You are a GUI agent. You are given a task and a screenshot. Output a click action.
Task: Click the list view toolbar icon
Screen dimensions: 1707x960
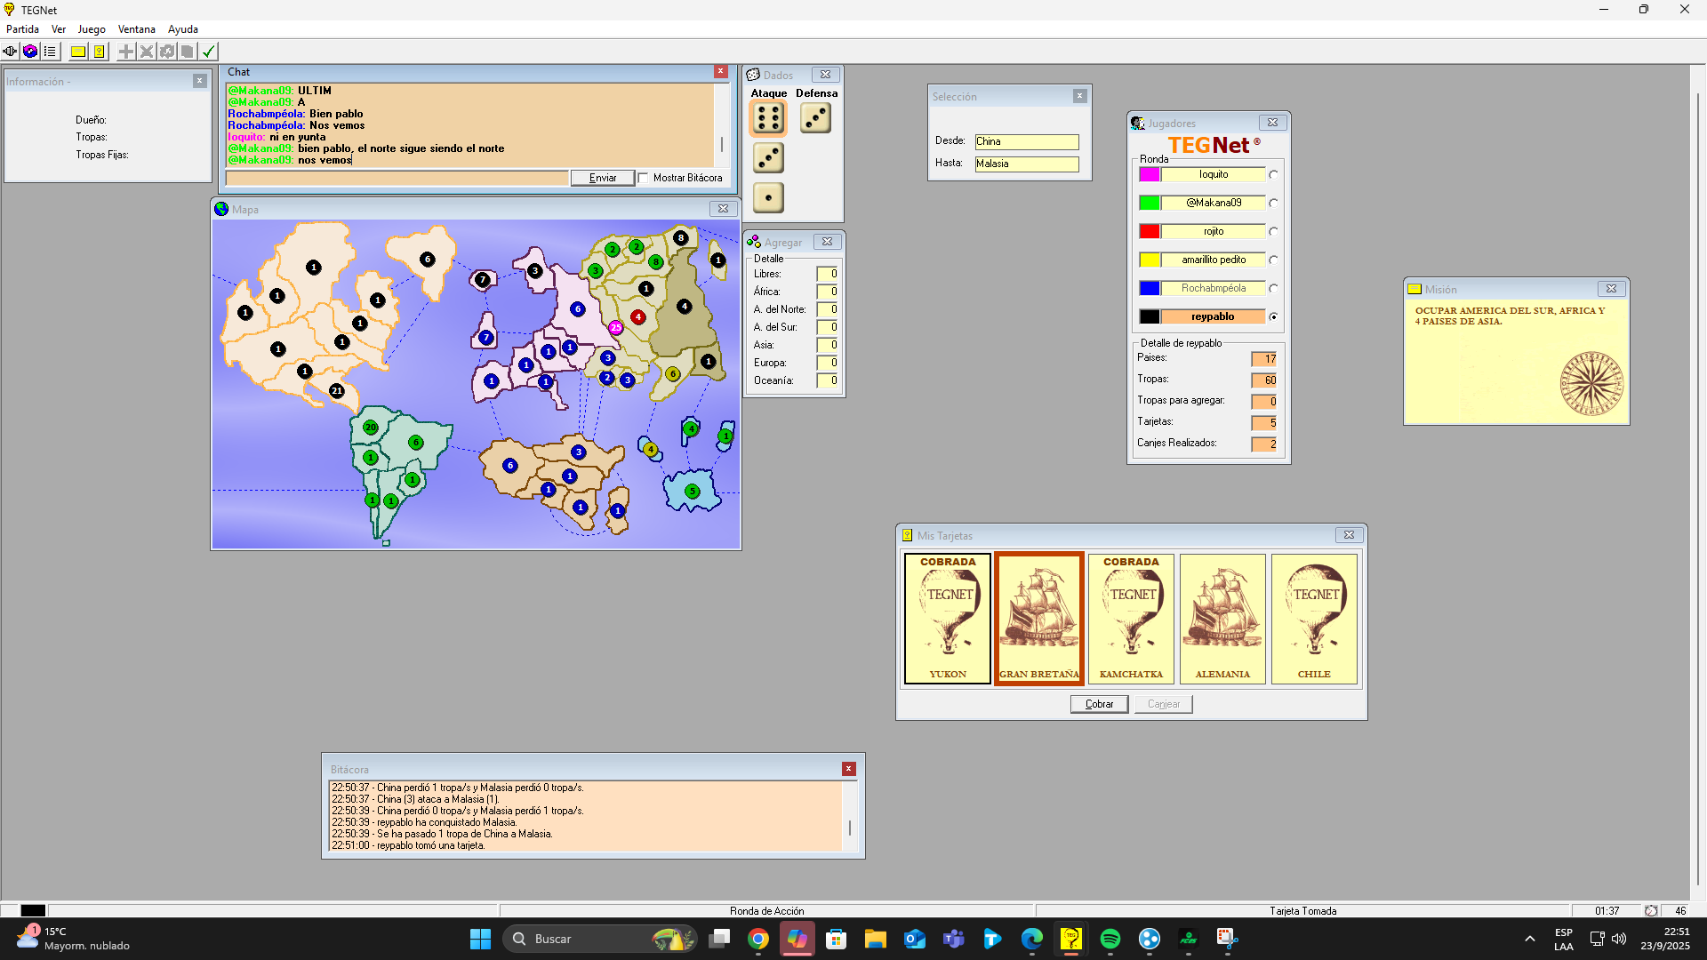pos(51,52)
